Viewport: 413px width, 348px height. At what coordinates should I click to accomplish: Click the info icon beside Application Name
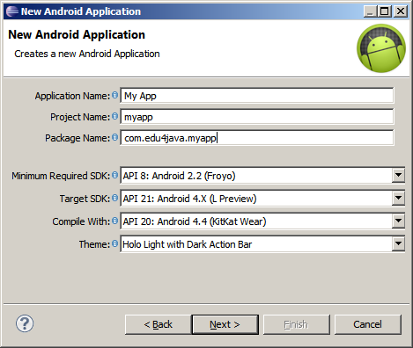point(115,95)
